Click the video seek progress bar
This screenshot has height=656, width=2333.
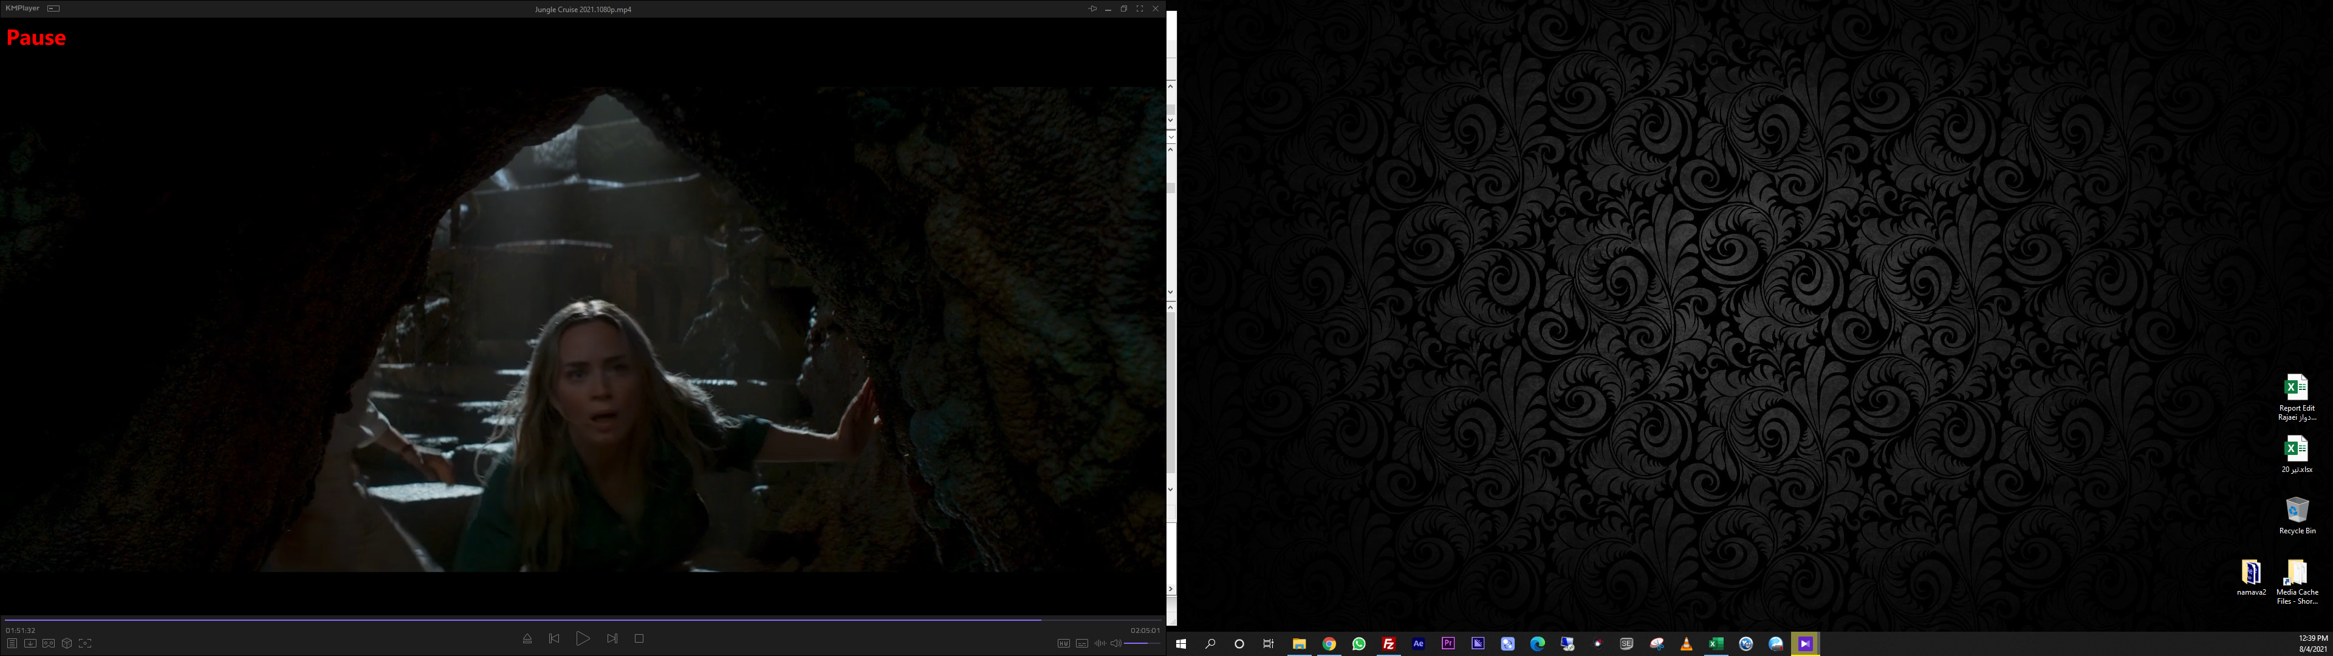tap(580, 620)
